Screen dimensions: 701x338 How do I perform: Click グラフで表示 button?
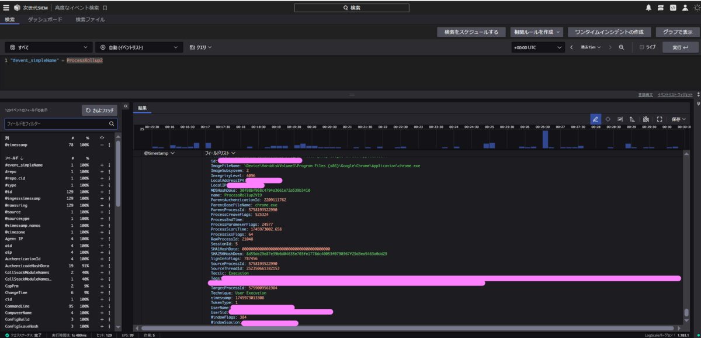coord(677,32)
